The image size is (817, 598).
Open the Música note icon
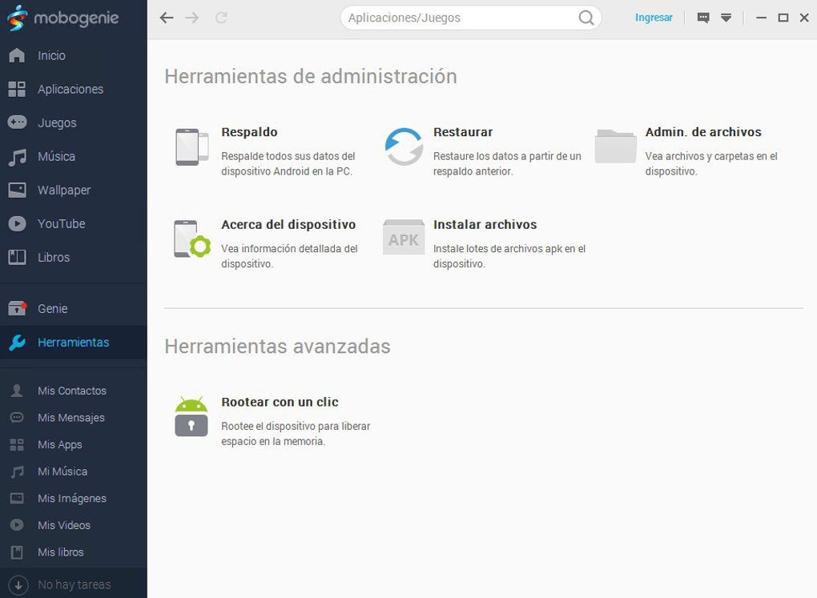pos(17,157)
